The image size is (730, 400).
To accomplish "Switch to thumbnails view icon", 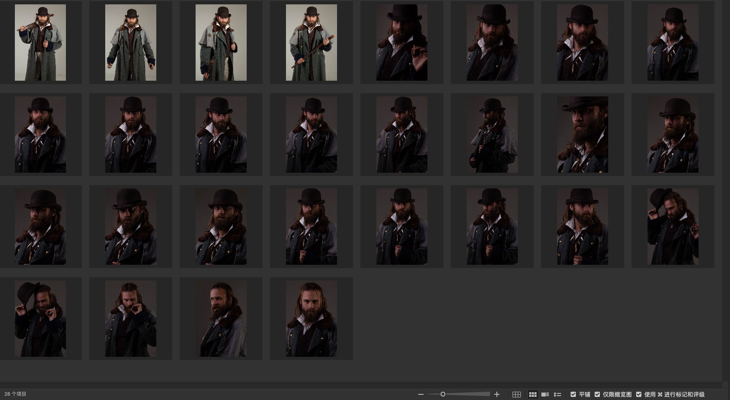I will tap(533, 394).
